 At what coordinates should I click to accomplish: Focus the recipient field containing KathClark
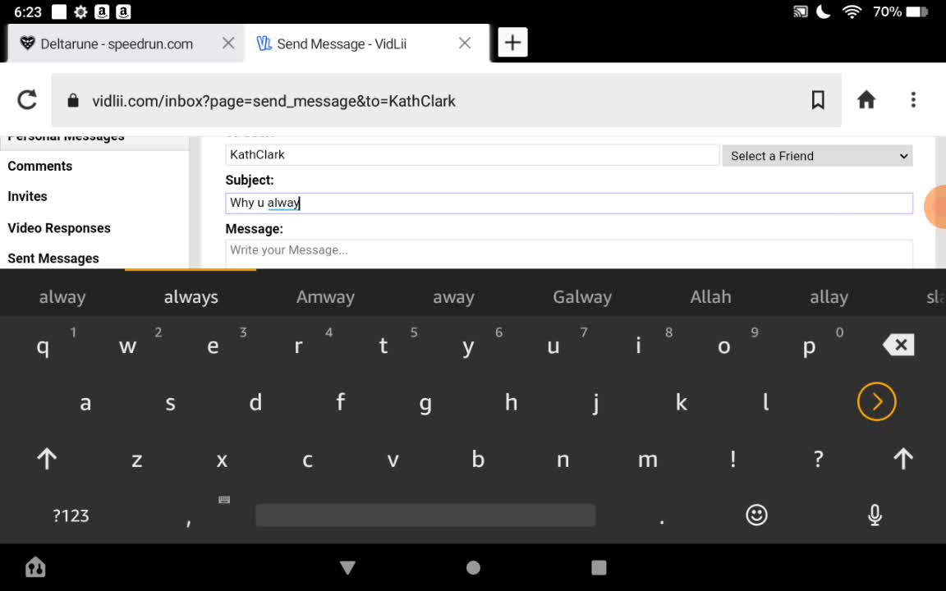click(x=472, y=155)
